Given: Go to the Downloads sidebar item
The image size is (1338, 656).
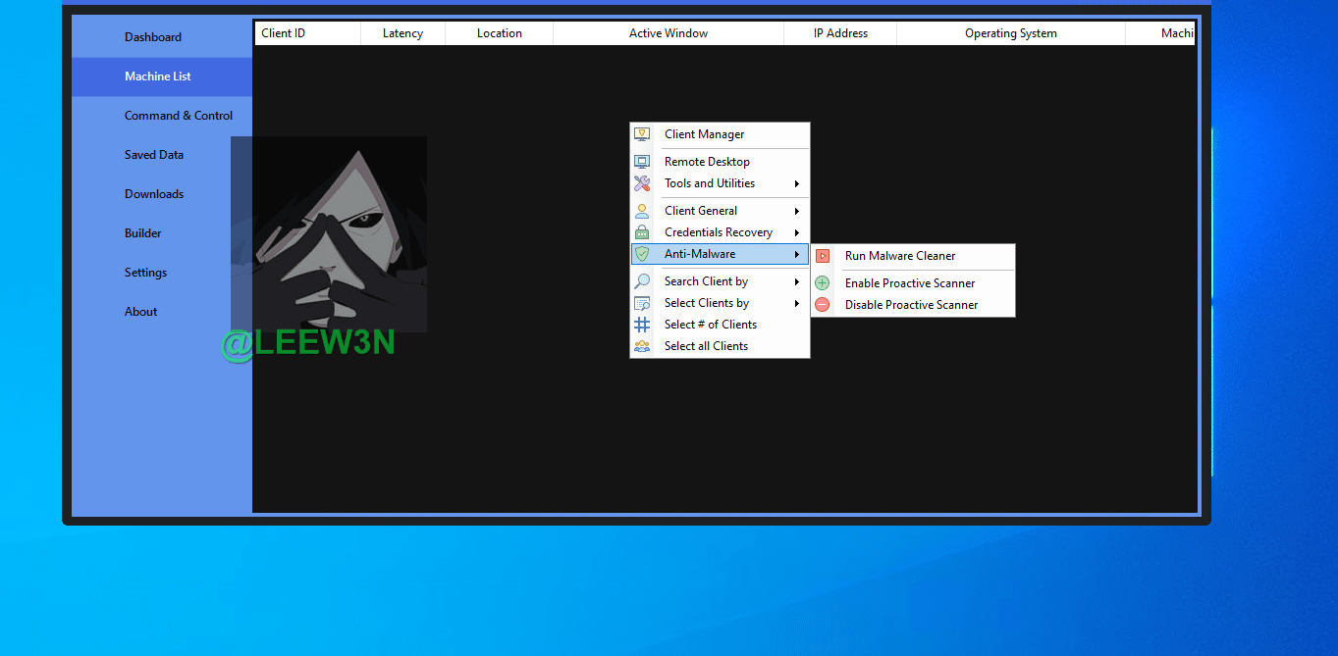Looking at the screenshot, I should coord(154,194).
